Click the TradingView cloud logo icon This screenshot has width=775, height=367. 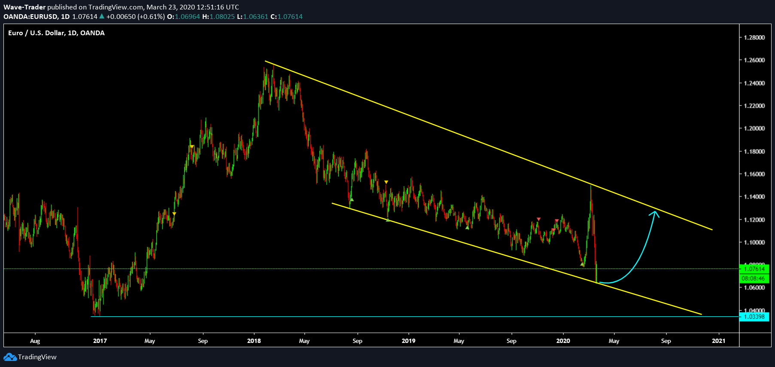click(10, 357)
